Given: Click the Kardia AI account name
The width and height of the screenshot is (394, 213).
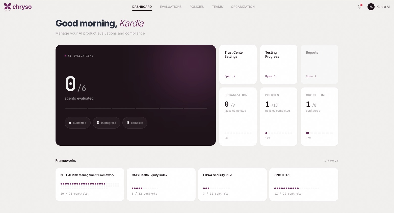Looking at the screenshot, I should click(x=383, y=7).
